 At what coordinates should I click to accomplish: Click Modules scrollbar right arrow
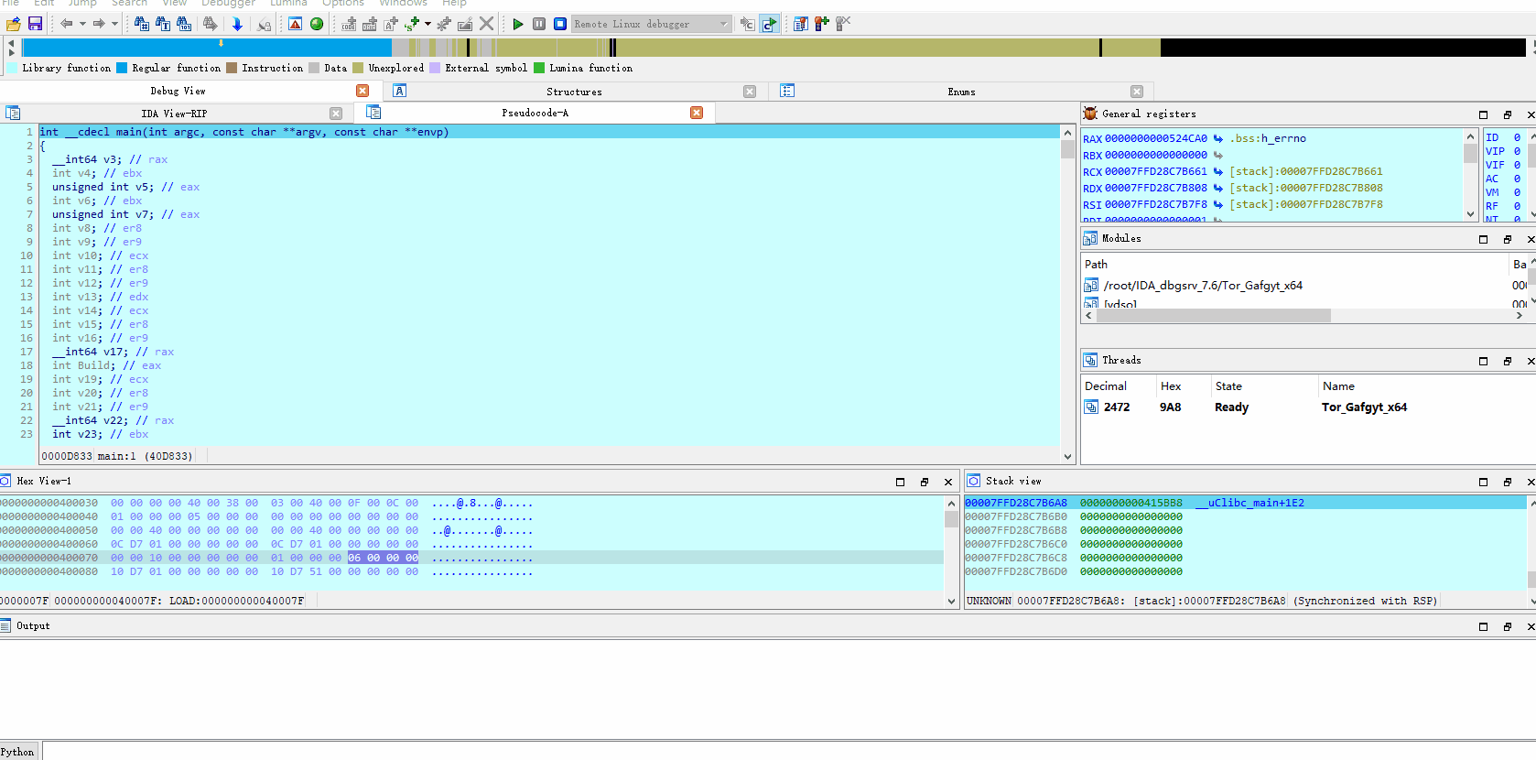point(1520,316)
